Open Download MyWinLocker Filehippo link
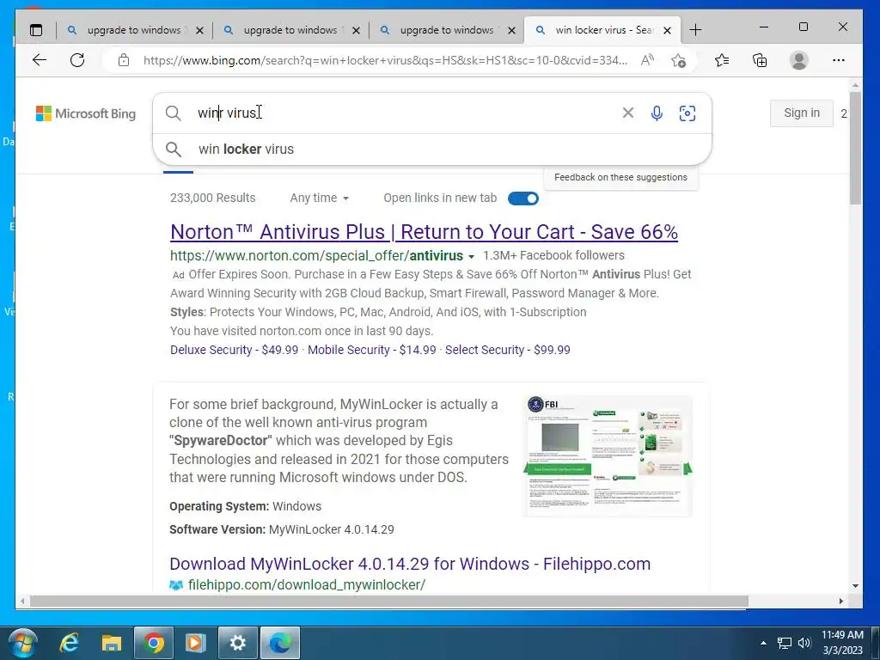Screen dimensions: 880x660 410,564
